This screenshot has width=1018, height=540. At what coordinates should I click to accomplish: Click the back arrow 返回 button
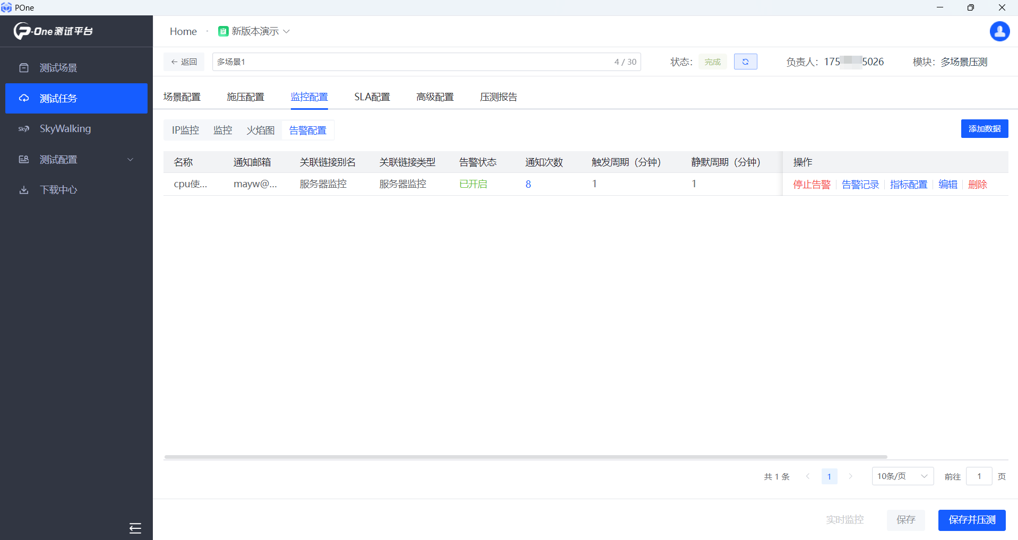pos(184,62)
